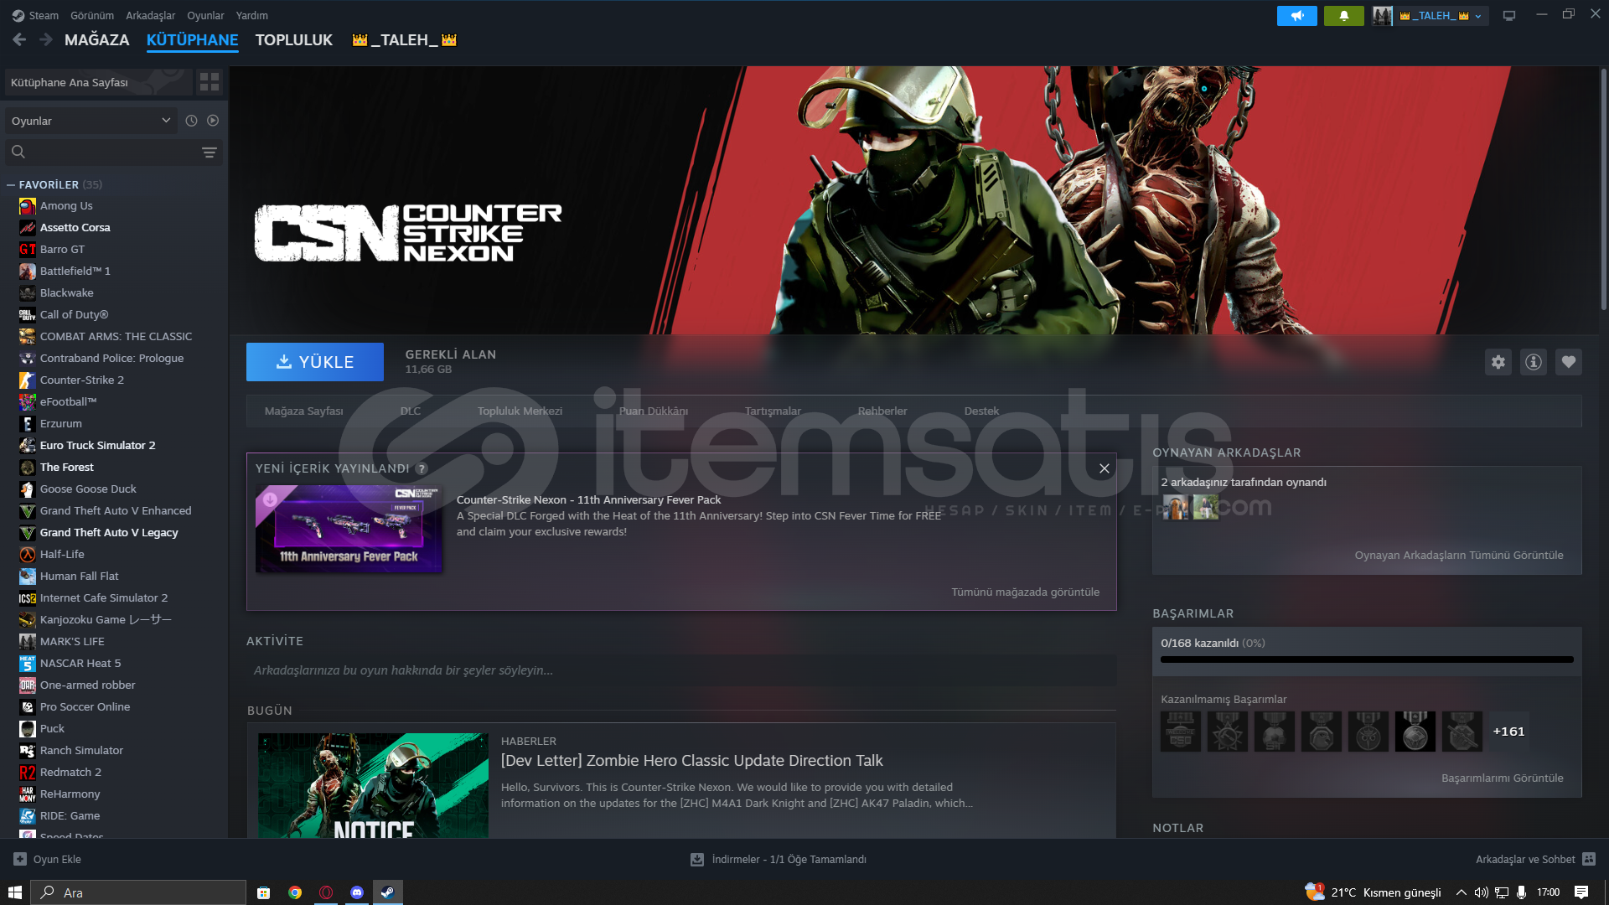Image resolution: width=1609 pixels, height=905 pixels.
Task: Toggle ready-to-play filter icon
Action: pyautogui.click(x=213, y=121)
